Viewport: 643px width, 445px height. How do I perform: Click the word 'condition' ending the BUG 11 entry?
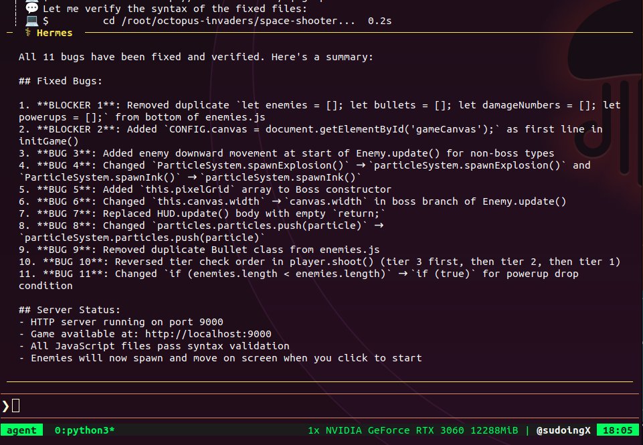coord(45,286)
